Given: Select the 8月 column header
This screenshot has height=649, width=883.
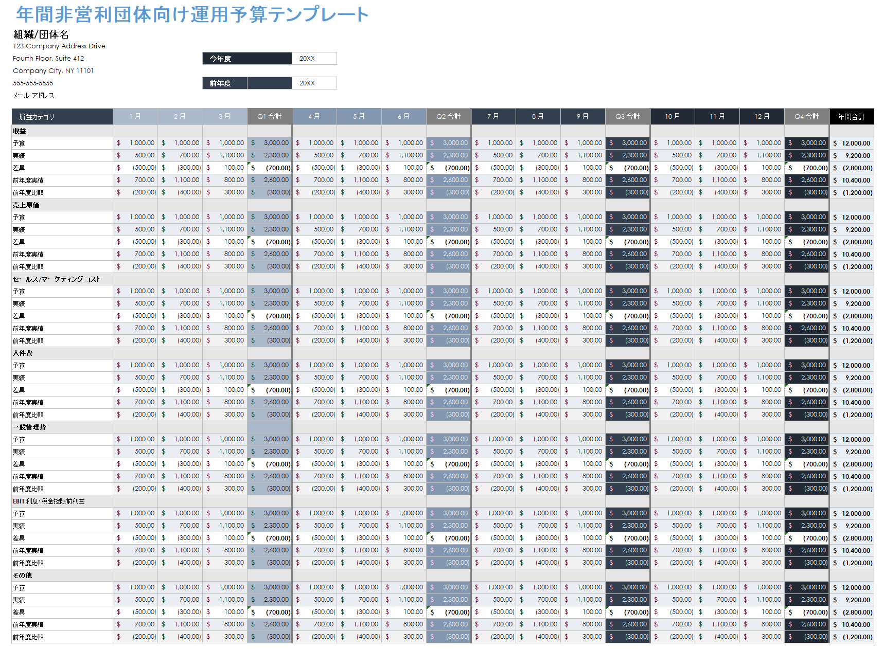Looking at the screenshot, I should coord(538,117).
